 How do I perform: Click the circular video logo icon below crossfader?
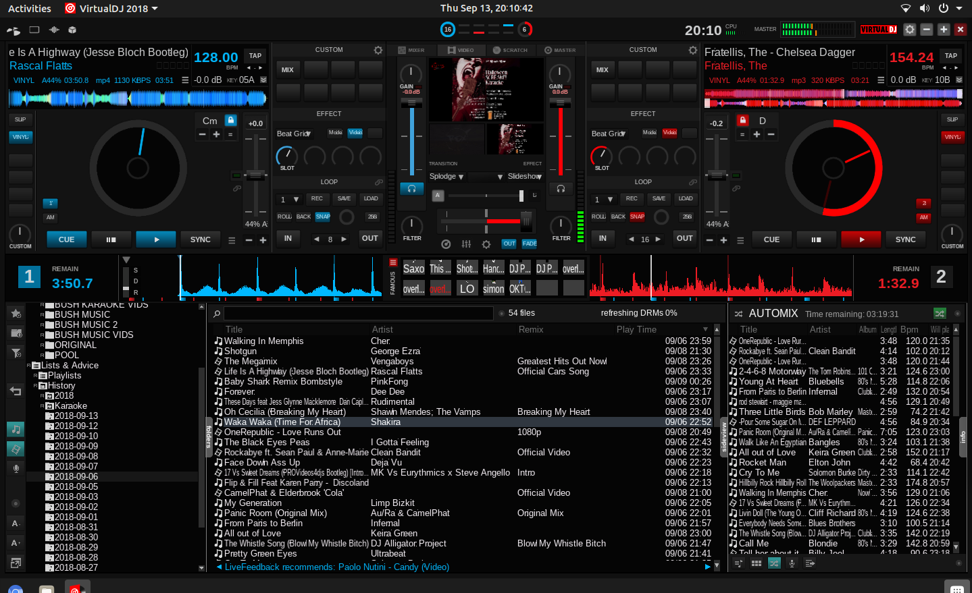tap(446, 244)
